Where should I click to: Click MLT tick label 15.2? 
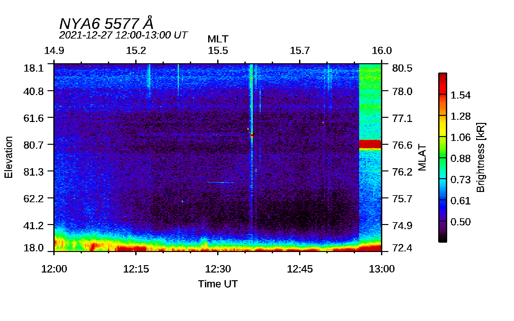(x=136, y=50)
